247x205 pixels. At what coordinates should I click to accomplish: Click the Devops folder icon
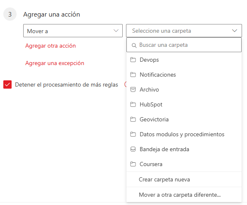[133, 60]
